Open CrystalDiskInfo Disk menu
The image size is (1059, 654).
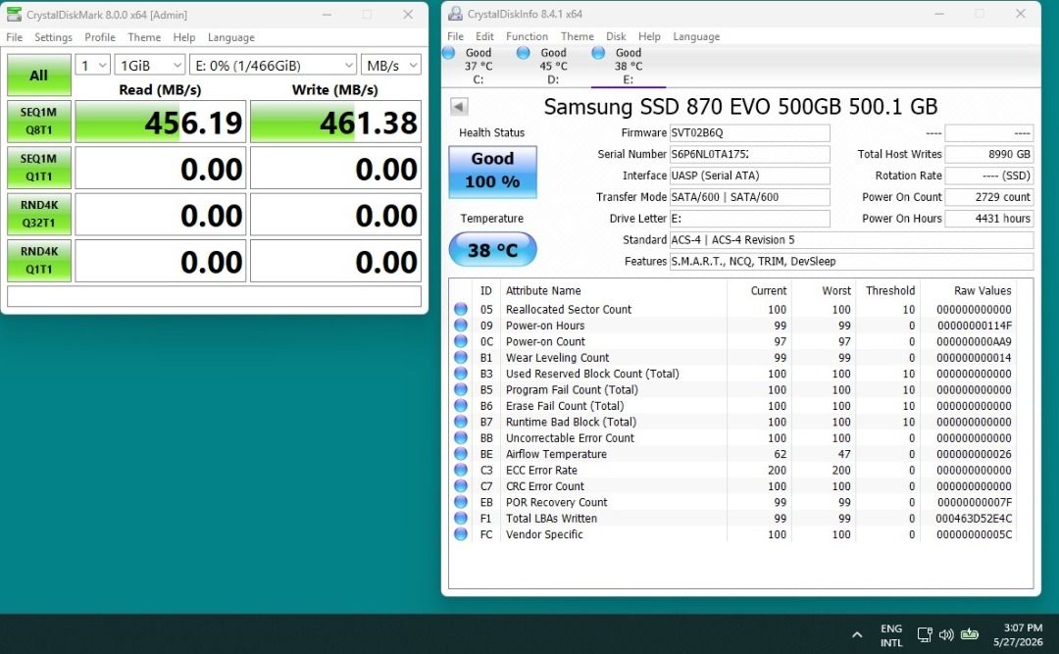616,36
